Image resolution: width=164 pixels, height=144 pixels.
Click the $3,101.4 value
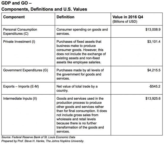click(x=154, y=41)
